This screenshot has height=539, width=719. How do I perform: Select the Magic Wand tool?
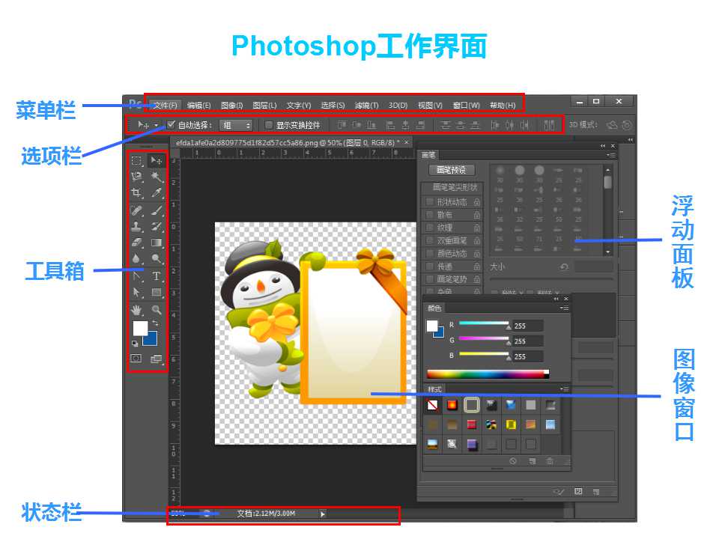[157, 177]
